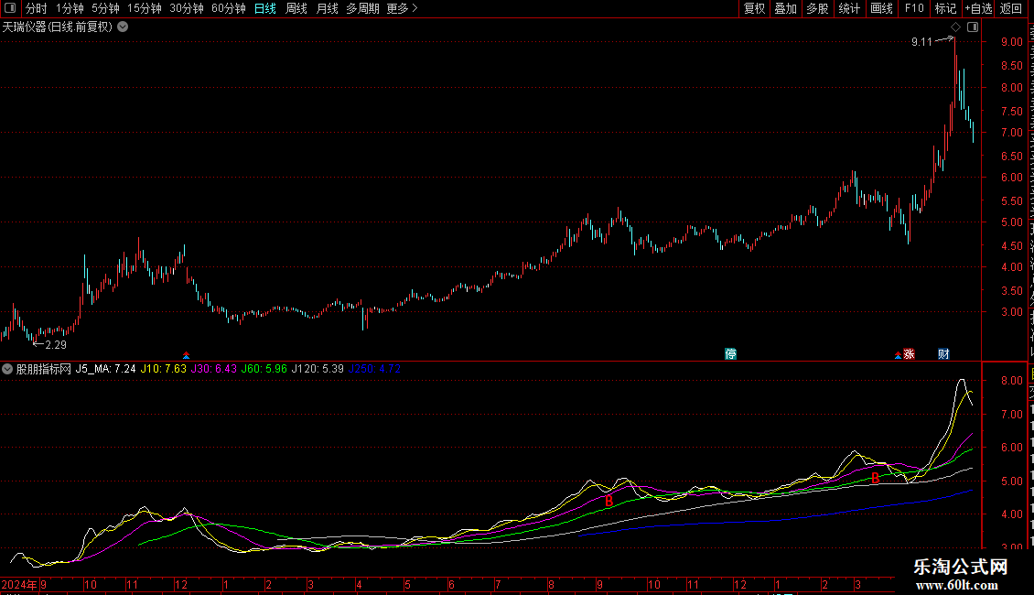Click the J5_MA: 7.24 indicator value
The height and width of the screenshot is (595, 1034).
tap(105, 370)
